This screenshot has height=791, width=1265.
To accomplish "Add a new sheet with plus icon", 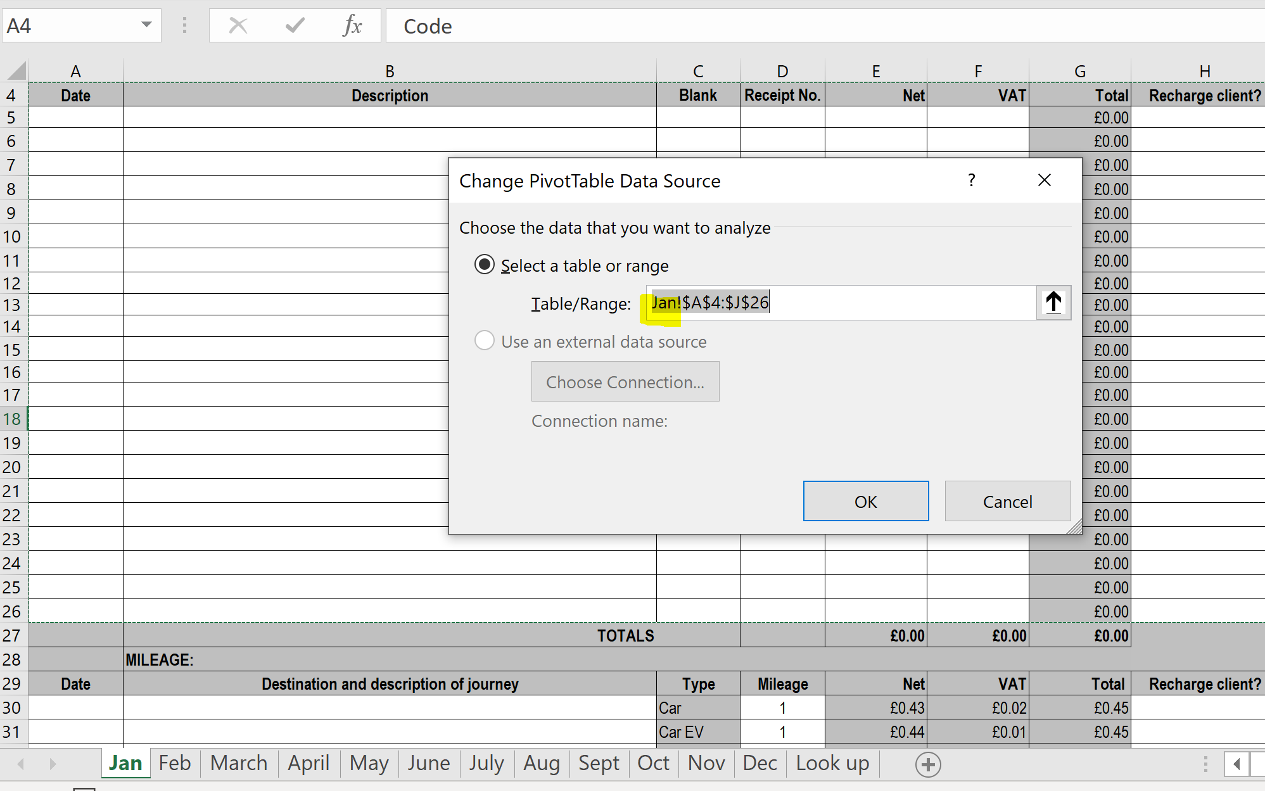I will [928, 764].
